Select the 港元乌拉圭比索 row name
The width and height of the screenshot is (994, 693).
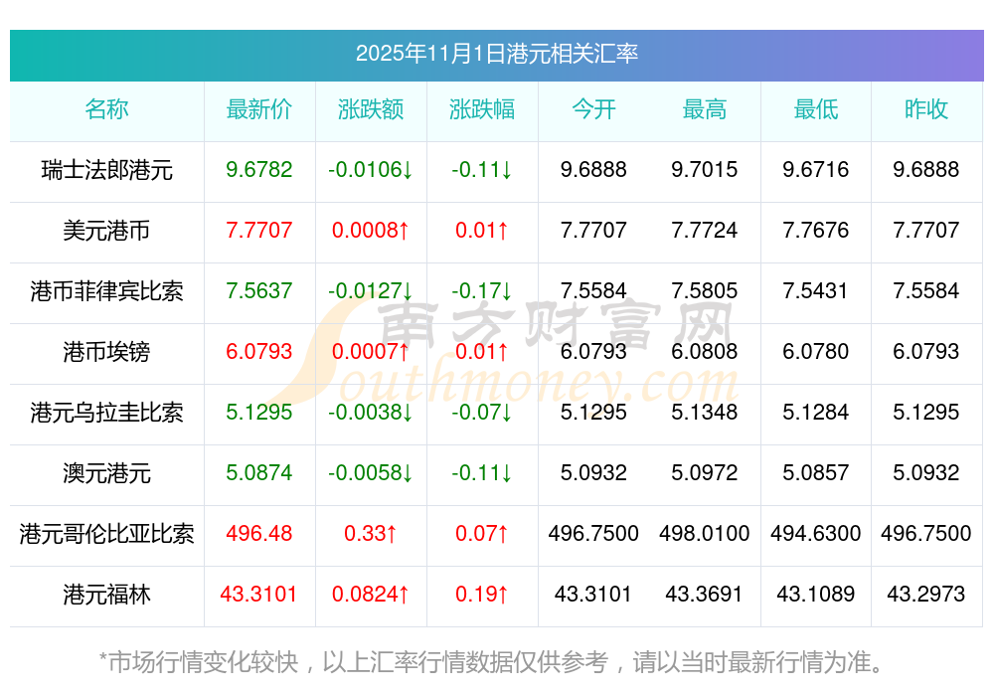point(106,413)
